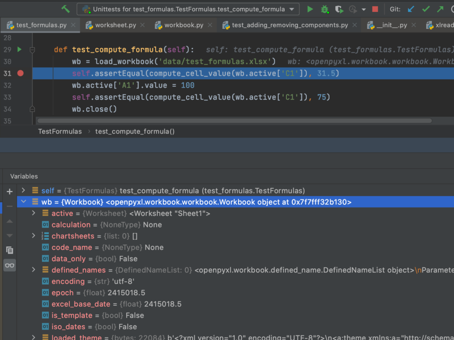Add new watch with plus icon
454x340 pixels.
tap(10, 191)
